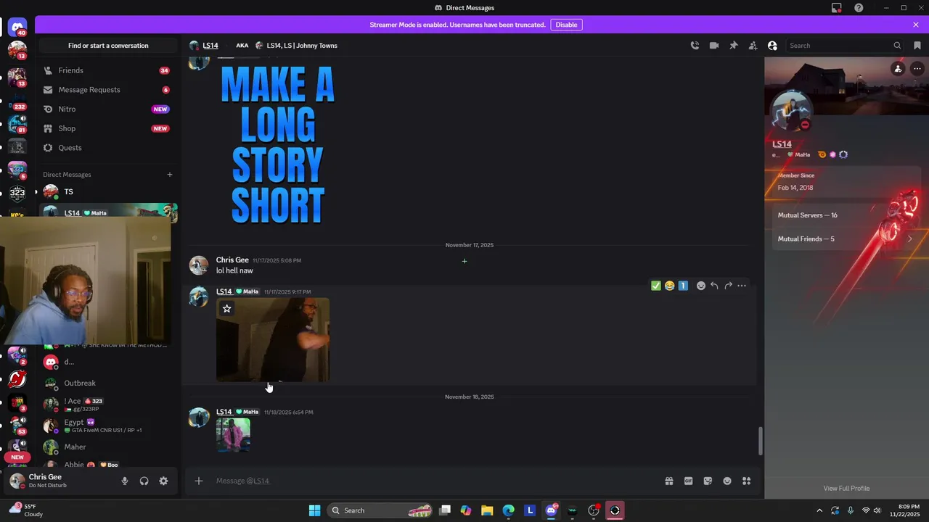Add friends to DM icon
929x522 pixels.
coord(753,46)
